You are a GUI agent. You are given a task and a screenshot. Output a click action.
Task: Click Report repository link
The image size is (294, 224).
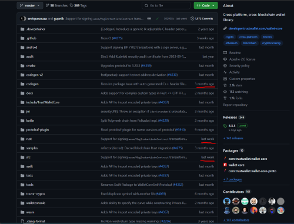(235, 105)
